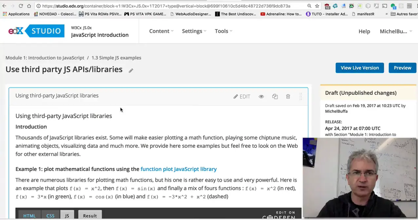The image size is (418, 220).
Task: Click the edX Studio logo
Action: tap(36, 31)
